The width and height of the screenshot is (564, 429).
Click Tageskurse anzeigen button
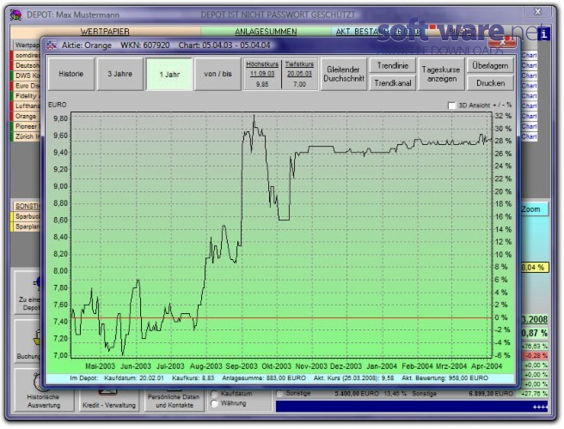(441, 74)
